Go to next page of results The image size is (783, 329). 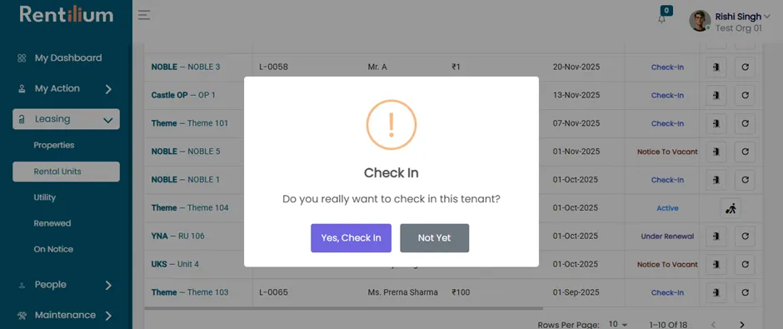tap(742, 325)
